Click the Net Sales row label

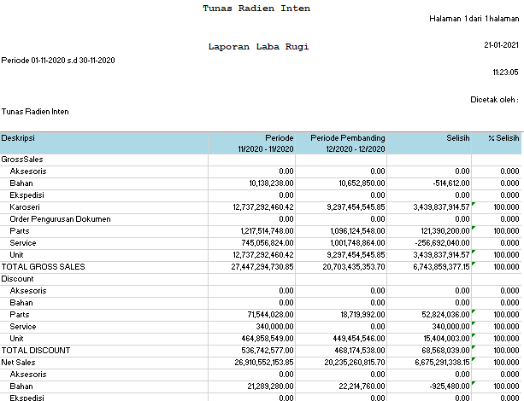18,363
